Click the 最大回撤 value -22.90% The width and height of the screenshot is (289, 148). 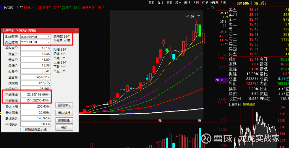(35, 112)
